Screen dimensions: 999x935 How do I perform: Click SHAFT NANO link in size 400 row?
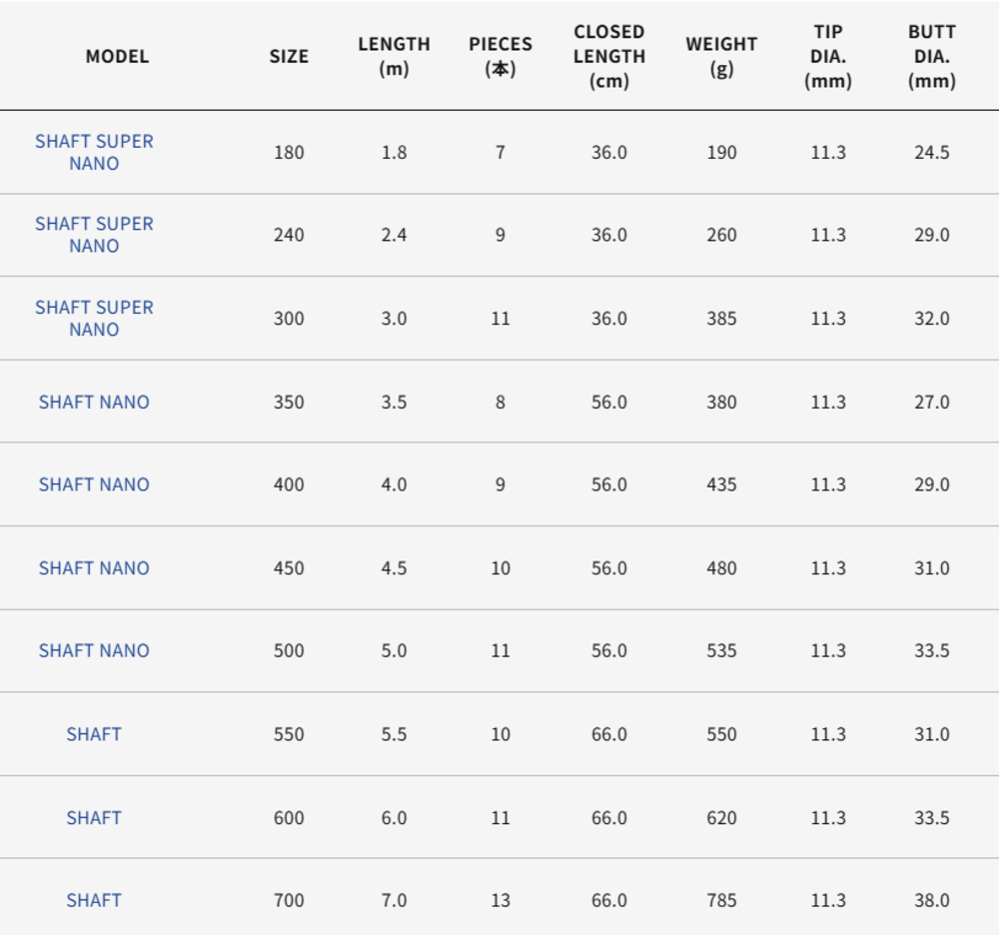tap(94, 484)
